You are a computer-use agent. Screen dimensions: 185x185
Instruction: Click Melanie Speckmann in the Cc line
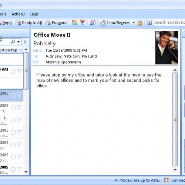[x=63, y=62]
